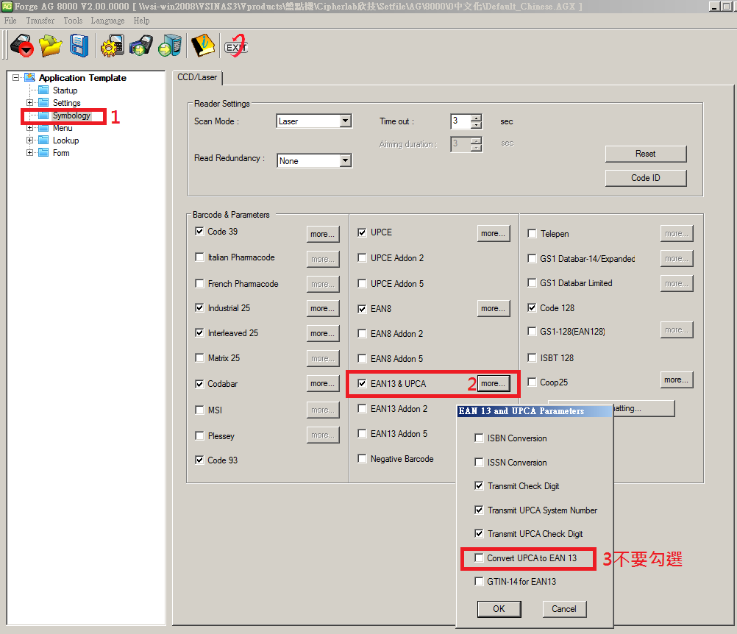Enable GTIN-14 for EAN13 option
737x634 pixels.
(479, 581)
